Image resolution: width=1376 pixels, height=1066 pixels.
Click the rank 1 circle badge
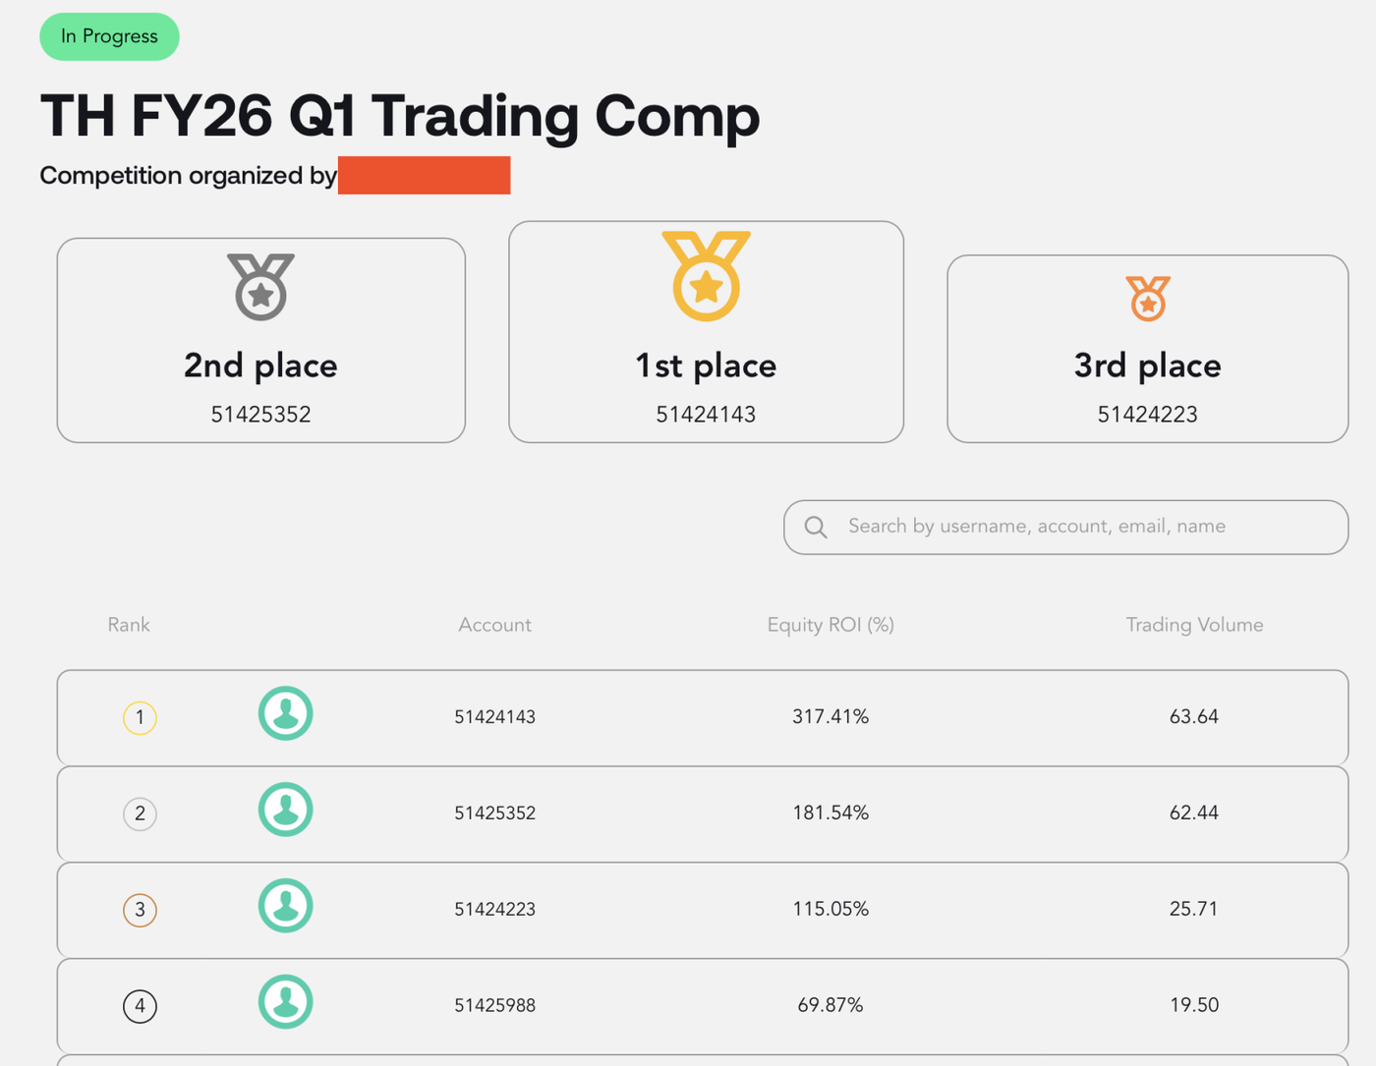[x=140, y=718]
